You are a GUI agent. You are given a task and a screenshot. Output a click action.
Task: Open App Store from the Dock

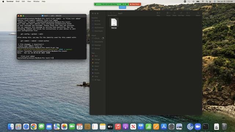164,126
